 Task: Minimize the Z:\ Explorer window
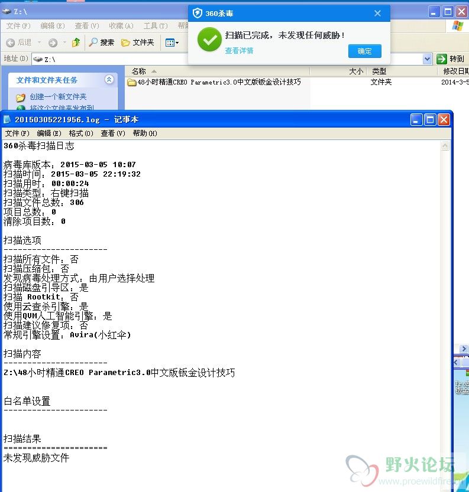(x=434, y=12)
